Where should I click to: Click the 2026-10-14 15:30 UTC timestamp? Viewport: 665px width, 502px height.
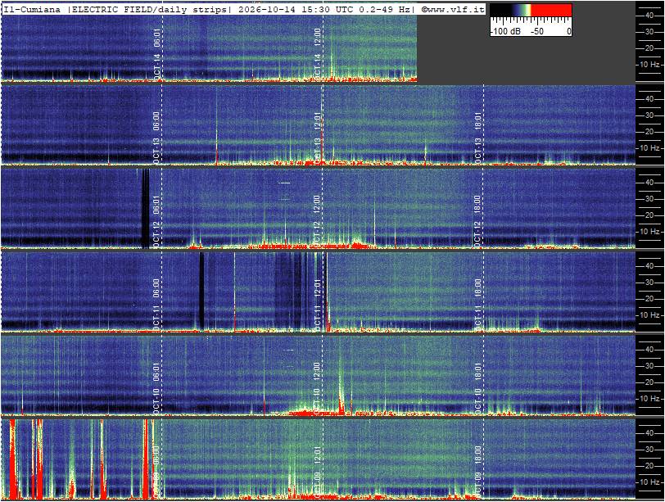[296, 9]
